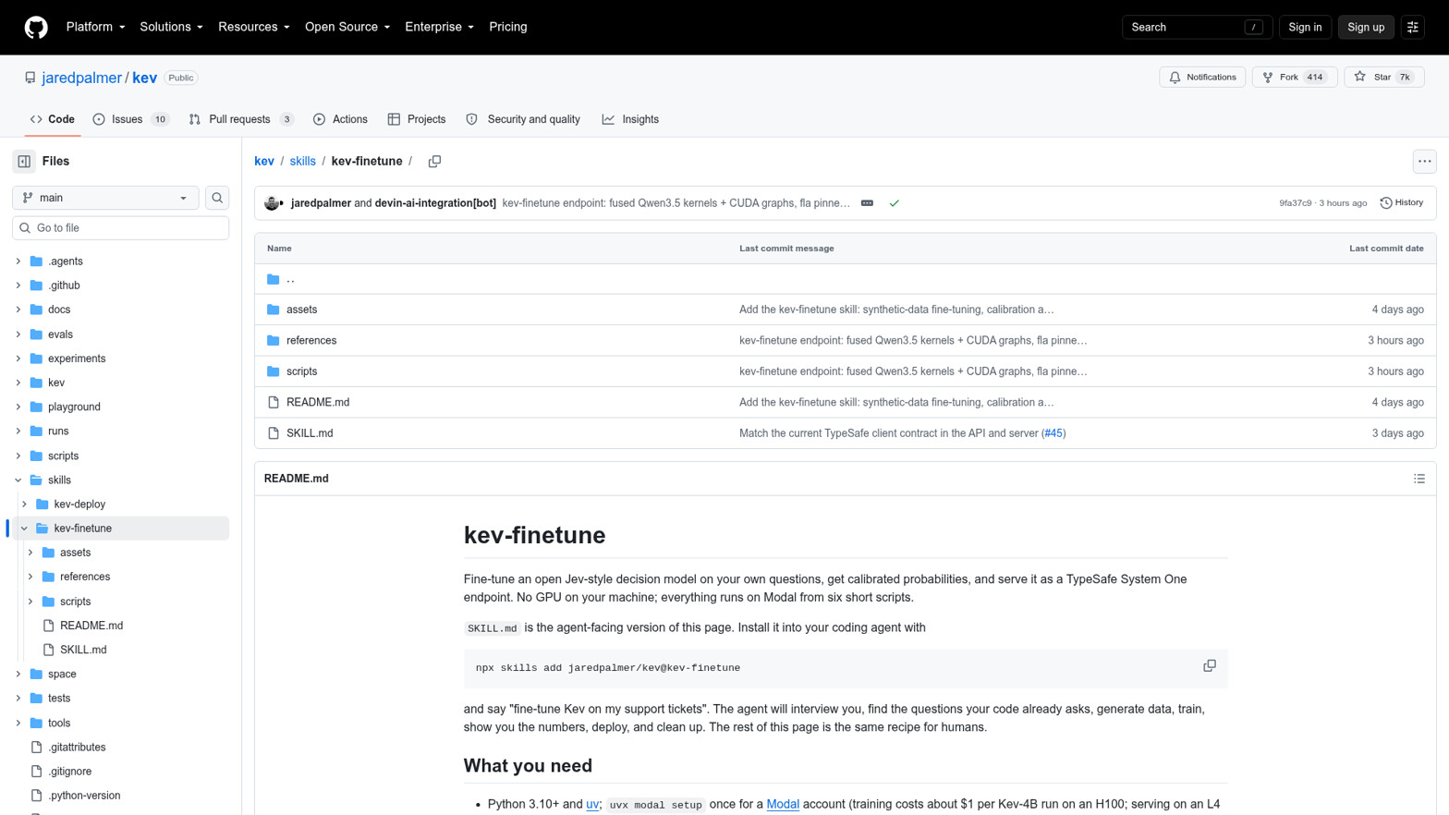Image resolution: width=1449 pixels, height=815 pixels.
Task: Open jaredpalmer owner link
Action: pos(81,78)
